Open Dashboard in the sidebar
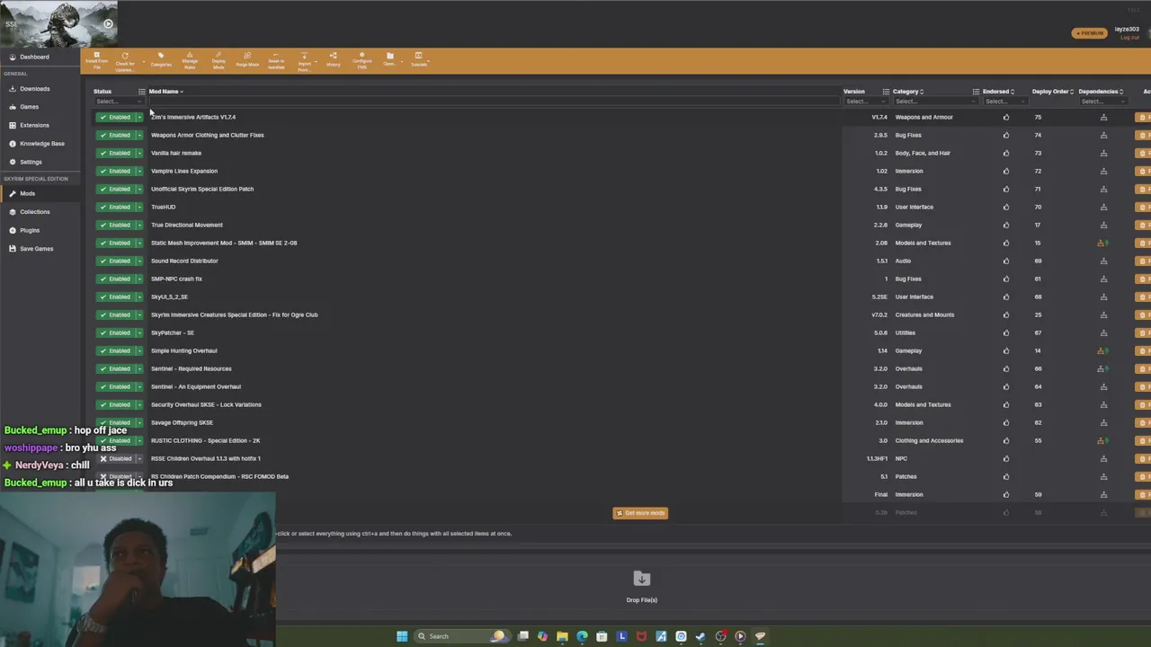This screenshot has width=1151, height=647. click(34, 57)
